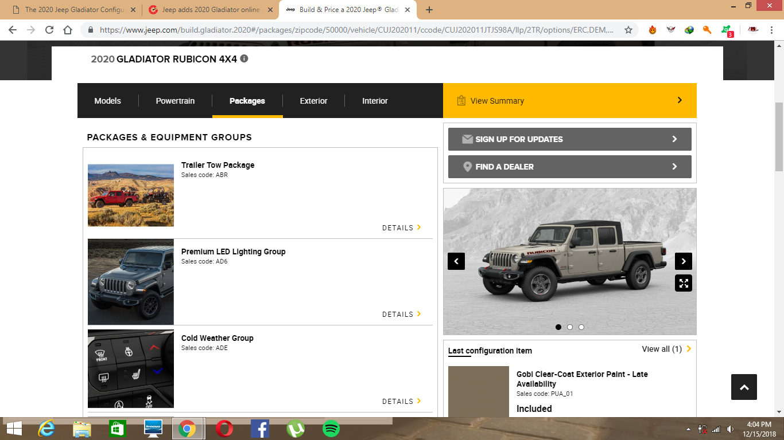The width and height of the screenshot is (784, 440).
Task: Click the URL address bar
Action: click(356, 30)
